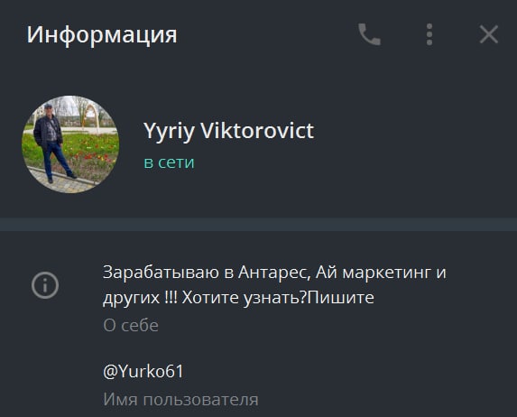Open the profile photo of Yyriy Viktorovict
Image resolution: width=517 pixels, height=417 pixels.
[70, 144]
